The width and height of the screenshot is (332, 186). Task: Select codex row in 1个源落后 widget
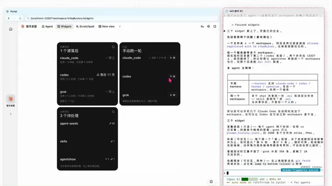87,77
